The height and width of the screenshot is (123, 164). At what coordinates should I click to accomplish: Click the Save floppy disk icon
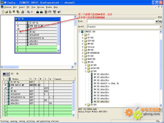click(x=14, y=12)
